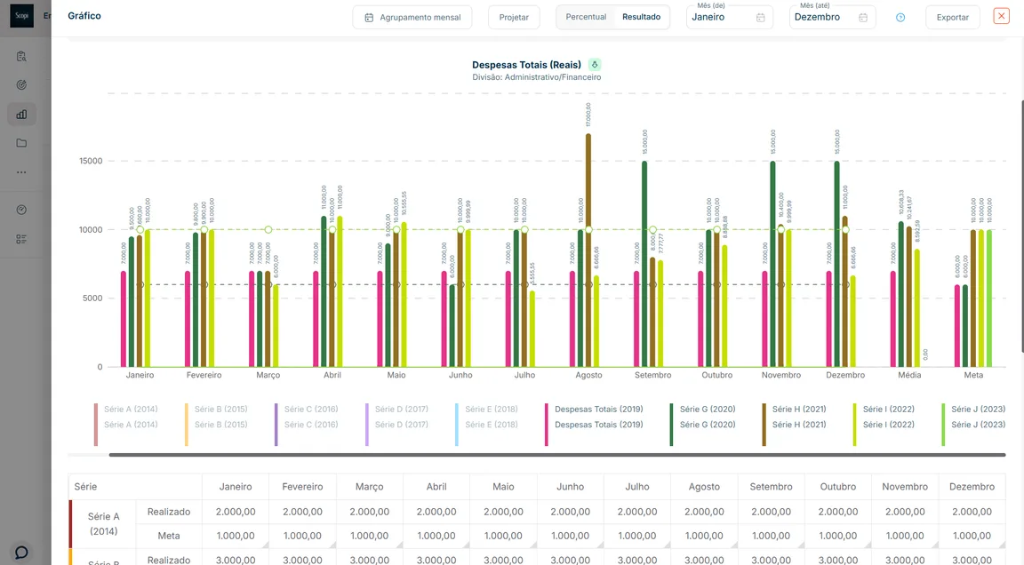Toggle upper Série A (2014) legend entry
Screen dimensions: 1024x565
[131, 409]
